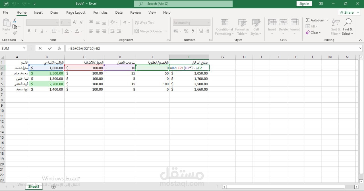Expand the Name Box dropdown showing SUM
Screen dimensions: 364x191
tap(24, 48)
